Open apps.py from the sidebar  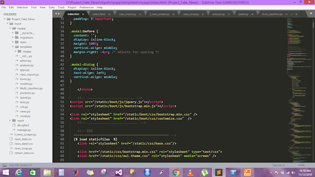coord(25,70)
